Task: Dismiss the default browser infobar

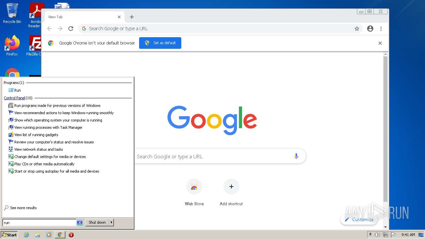Action: [x=380, y=43]
